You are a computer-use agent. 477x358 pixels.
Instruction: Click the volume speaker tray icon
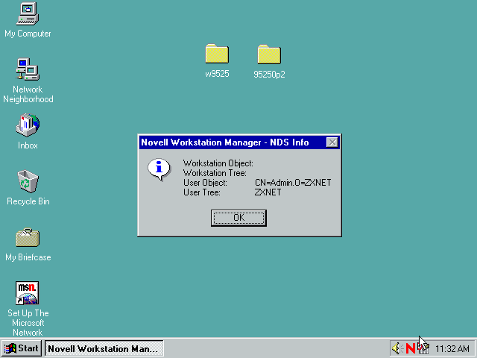(397, 348)
